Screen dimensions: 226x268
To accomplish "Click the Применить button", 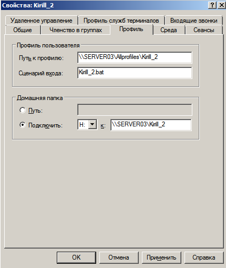I will click(161, 257).
